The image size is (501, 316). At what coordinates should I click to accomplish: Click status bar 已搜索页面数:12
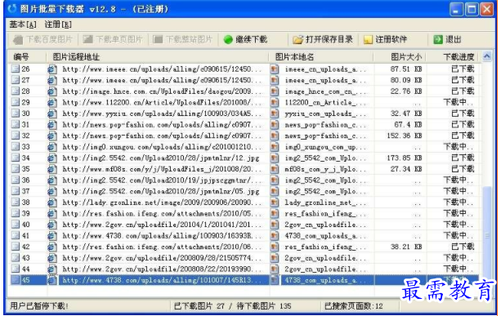353,305
